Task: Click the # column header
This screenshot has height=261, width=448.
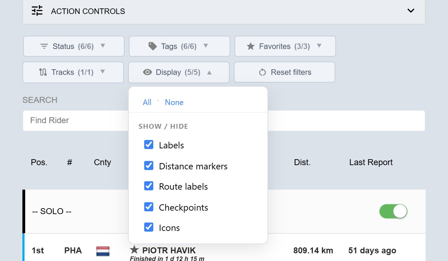Action: click(70, 162)
